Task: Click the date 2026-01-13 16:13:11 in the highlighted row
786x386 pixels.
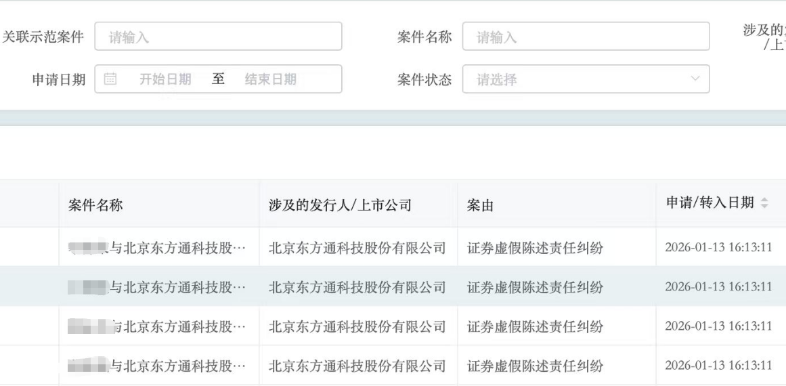Action: (x=718, y=286)
